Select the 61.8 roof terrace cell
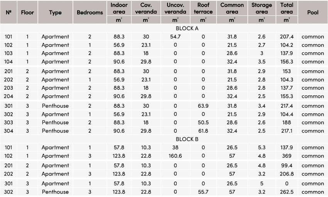The image size is (328, 197). click(x=203, y=131)
